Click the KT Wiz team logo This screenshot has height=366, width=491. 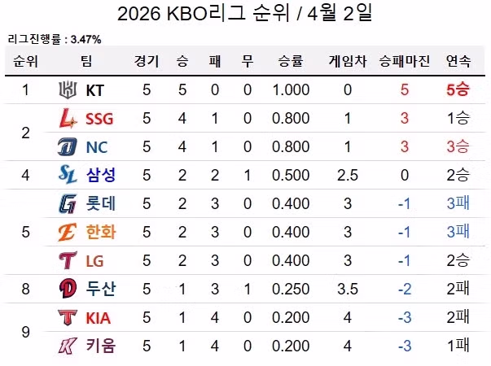point(67,89)
